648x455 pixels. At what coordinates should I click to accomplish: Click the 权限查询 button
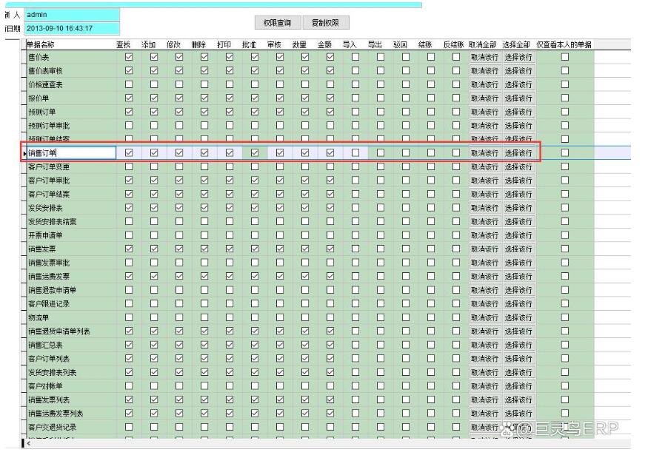coord(277,23)
